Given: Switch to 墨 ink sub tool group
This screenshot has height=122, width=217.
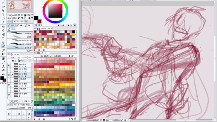Looking at the screenshot, I should 28,25.
